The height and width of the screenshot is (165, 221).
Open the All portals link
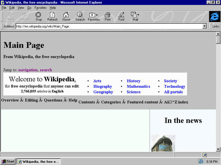pyautogui.click(x=173, y=92)
